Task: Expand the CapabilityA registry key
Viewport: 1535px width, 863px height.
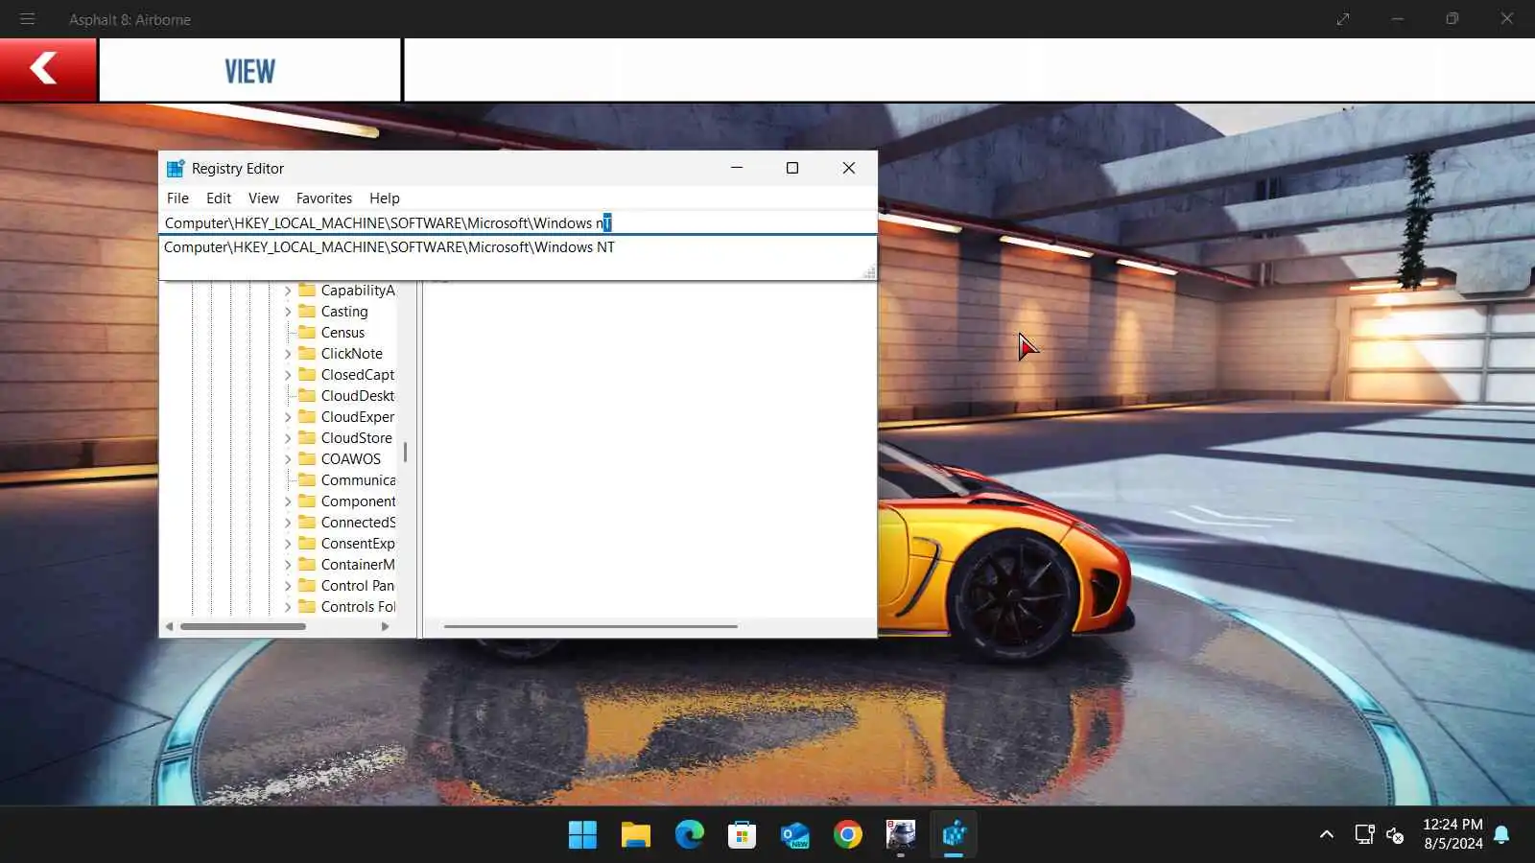Action: (x=287, y=291)
